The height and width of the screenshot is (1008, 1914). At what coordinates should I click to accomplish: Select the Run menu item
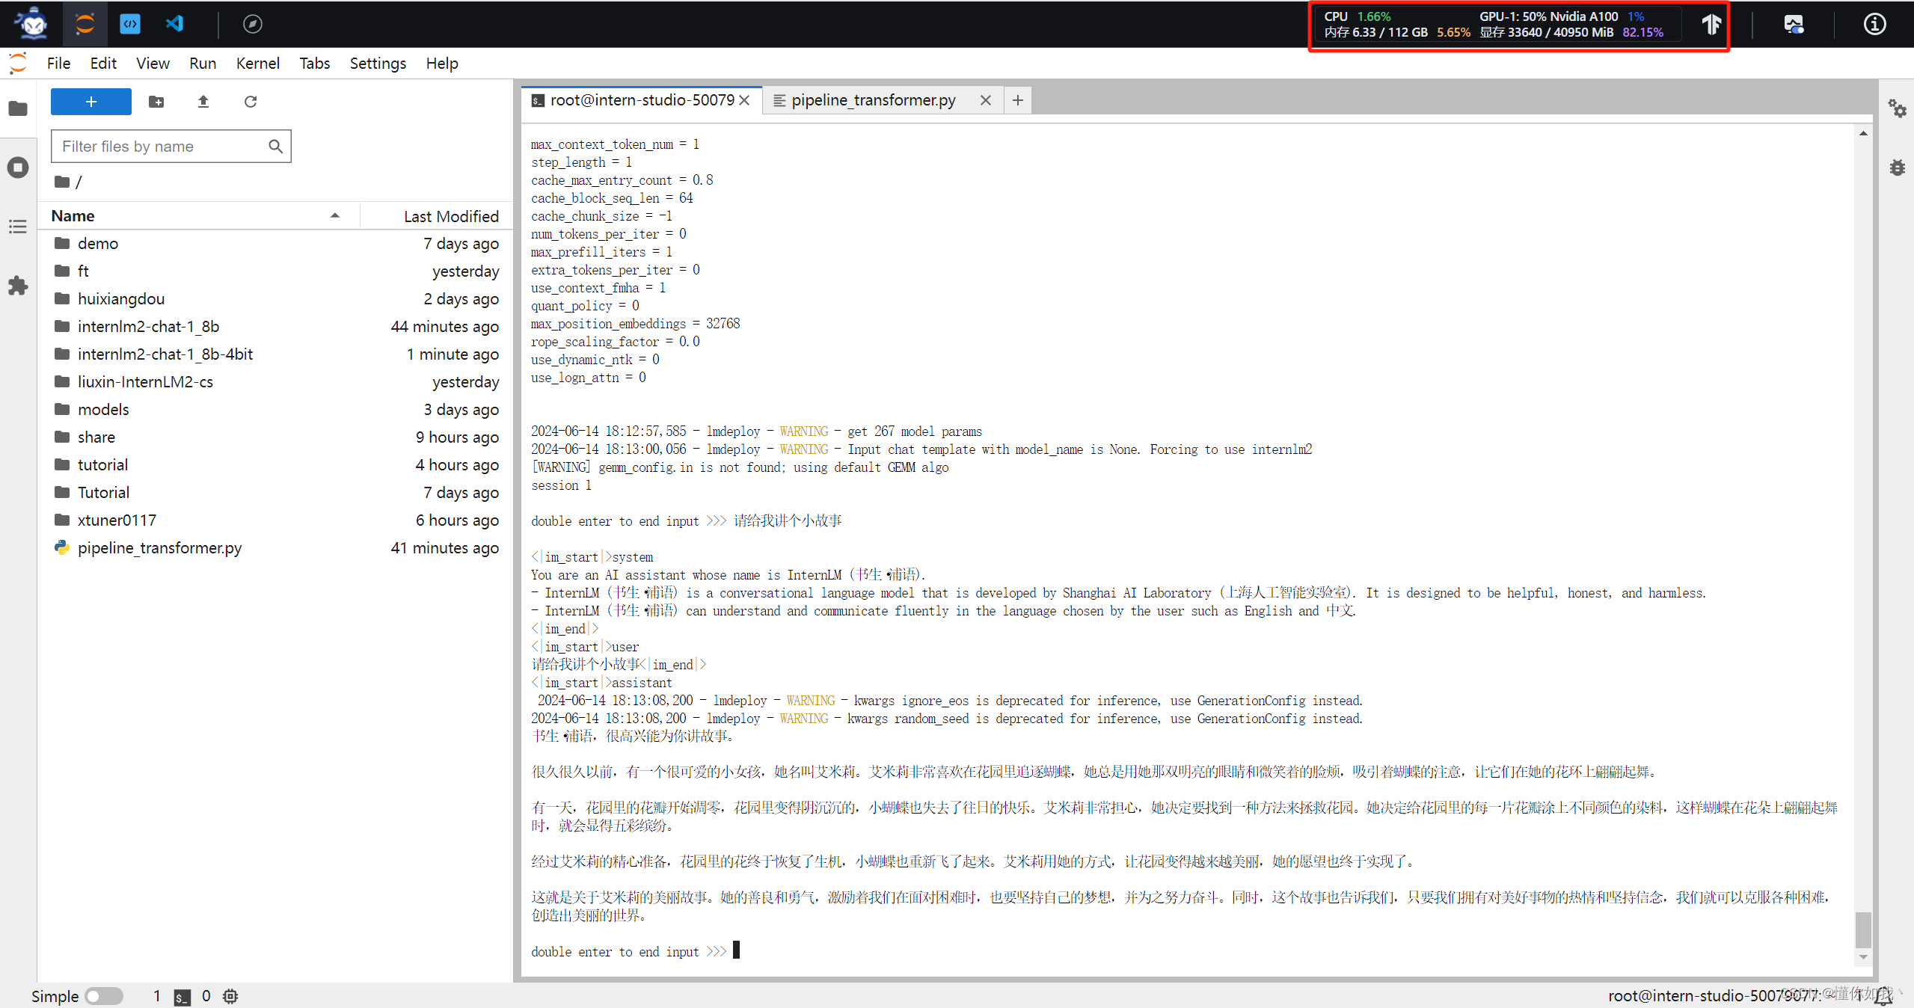coord(201,64)
